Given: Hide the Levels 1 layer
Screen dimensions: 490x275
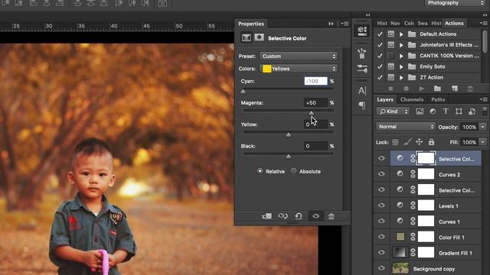Looking at the screenshot, I should [381, 205].
